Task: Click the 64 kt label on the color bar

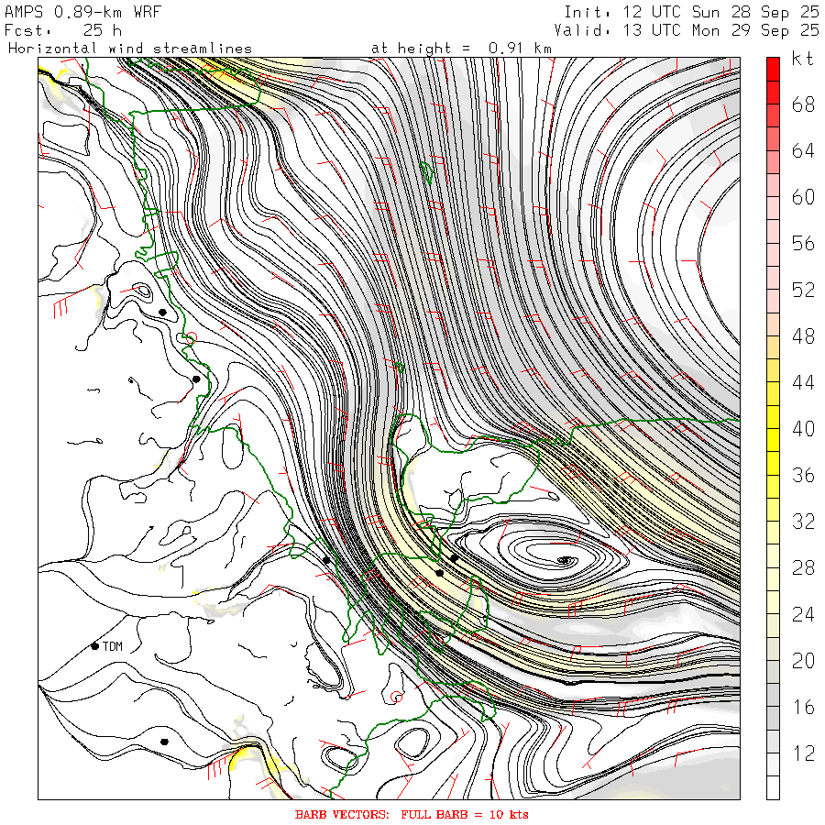Action: point(803,151)
